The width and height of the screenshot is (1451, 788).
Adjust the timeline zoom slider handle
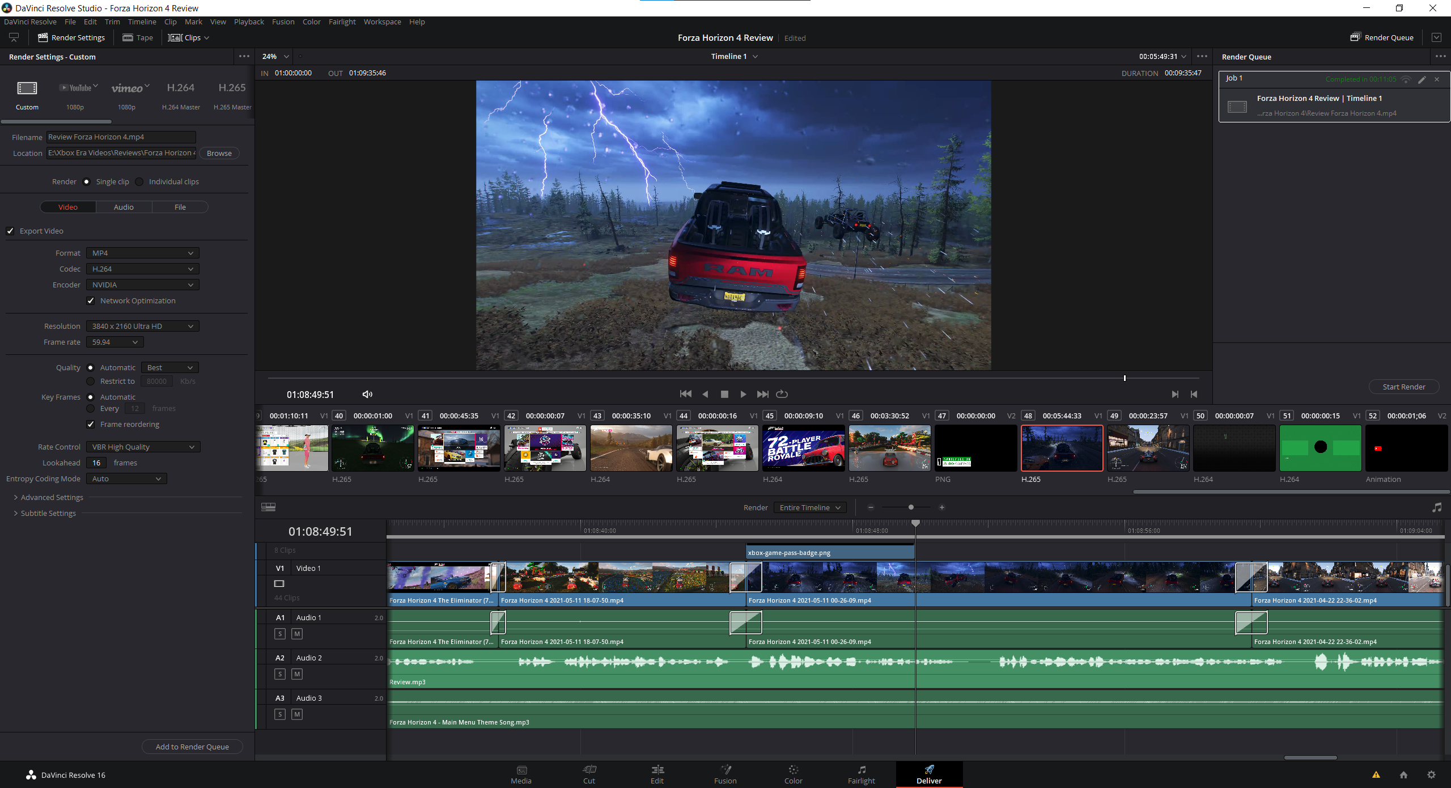point(911,507)
